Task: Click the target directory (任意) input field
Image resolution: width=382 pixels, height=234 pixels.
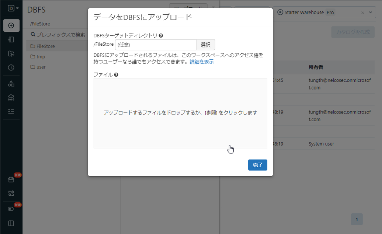Action: pyautogui.click(x=155, y=45)
